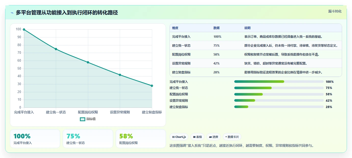Select the Chart.js tag chip

pyautogui.click(x=179, y=137)
